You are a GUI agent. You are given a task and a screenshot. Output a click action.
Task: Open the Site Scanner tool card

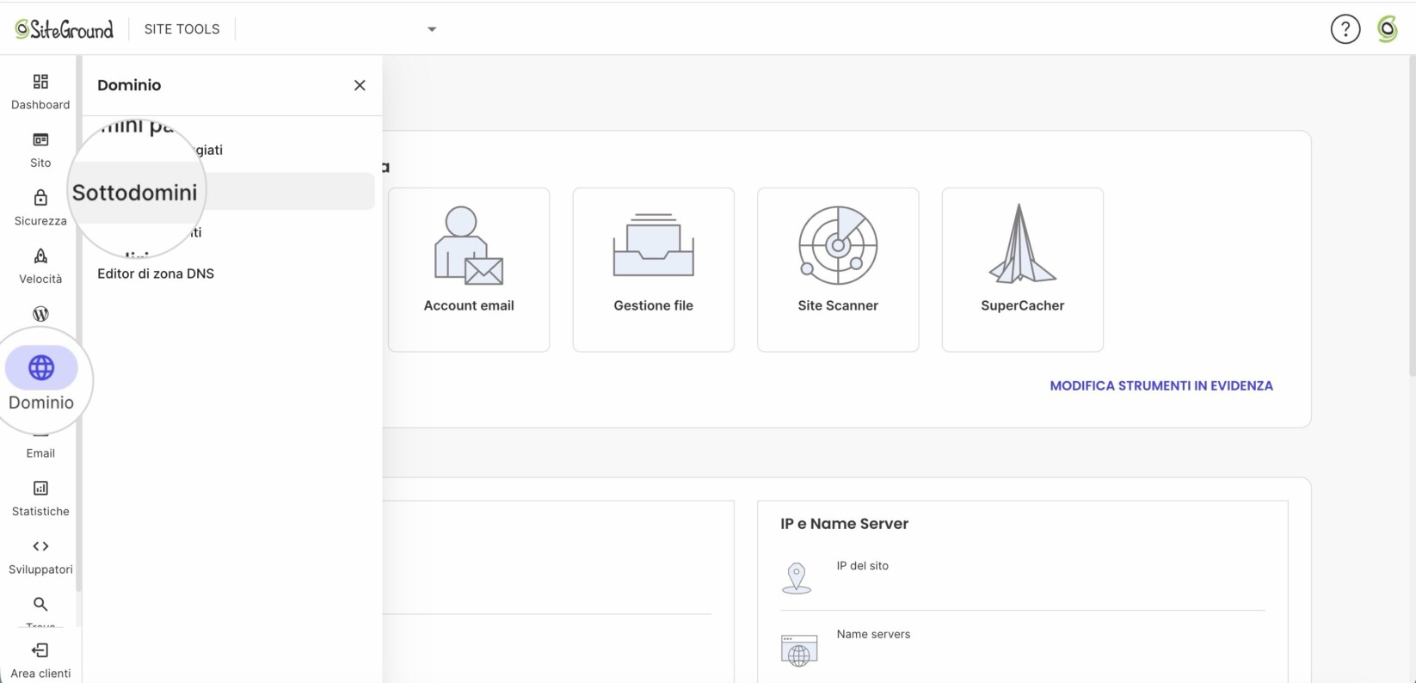[838, 269]
